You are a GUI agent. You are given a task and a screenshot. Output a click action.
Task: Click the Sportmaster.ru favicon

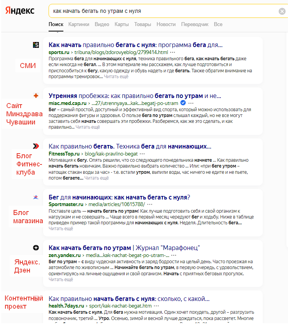point(36,197)
